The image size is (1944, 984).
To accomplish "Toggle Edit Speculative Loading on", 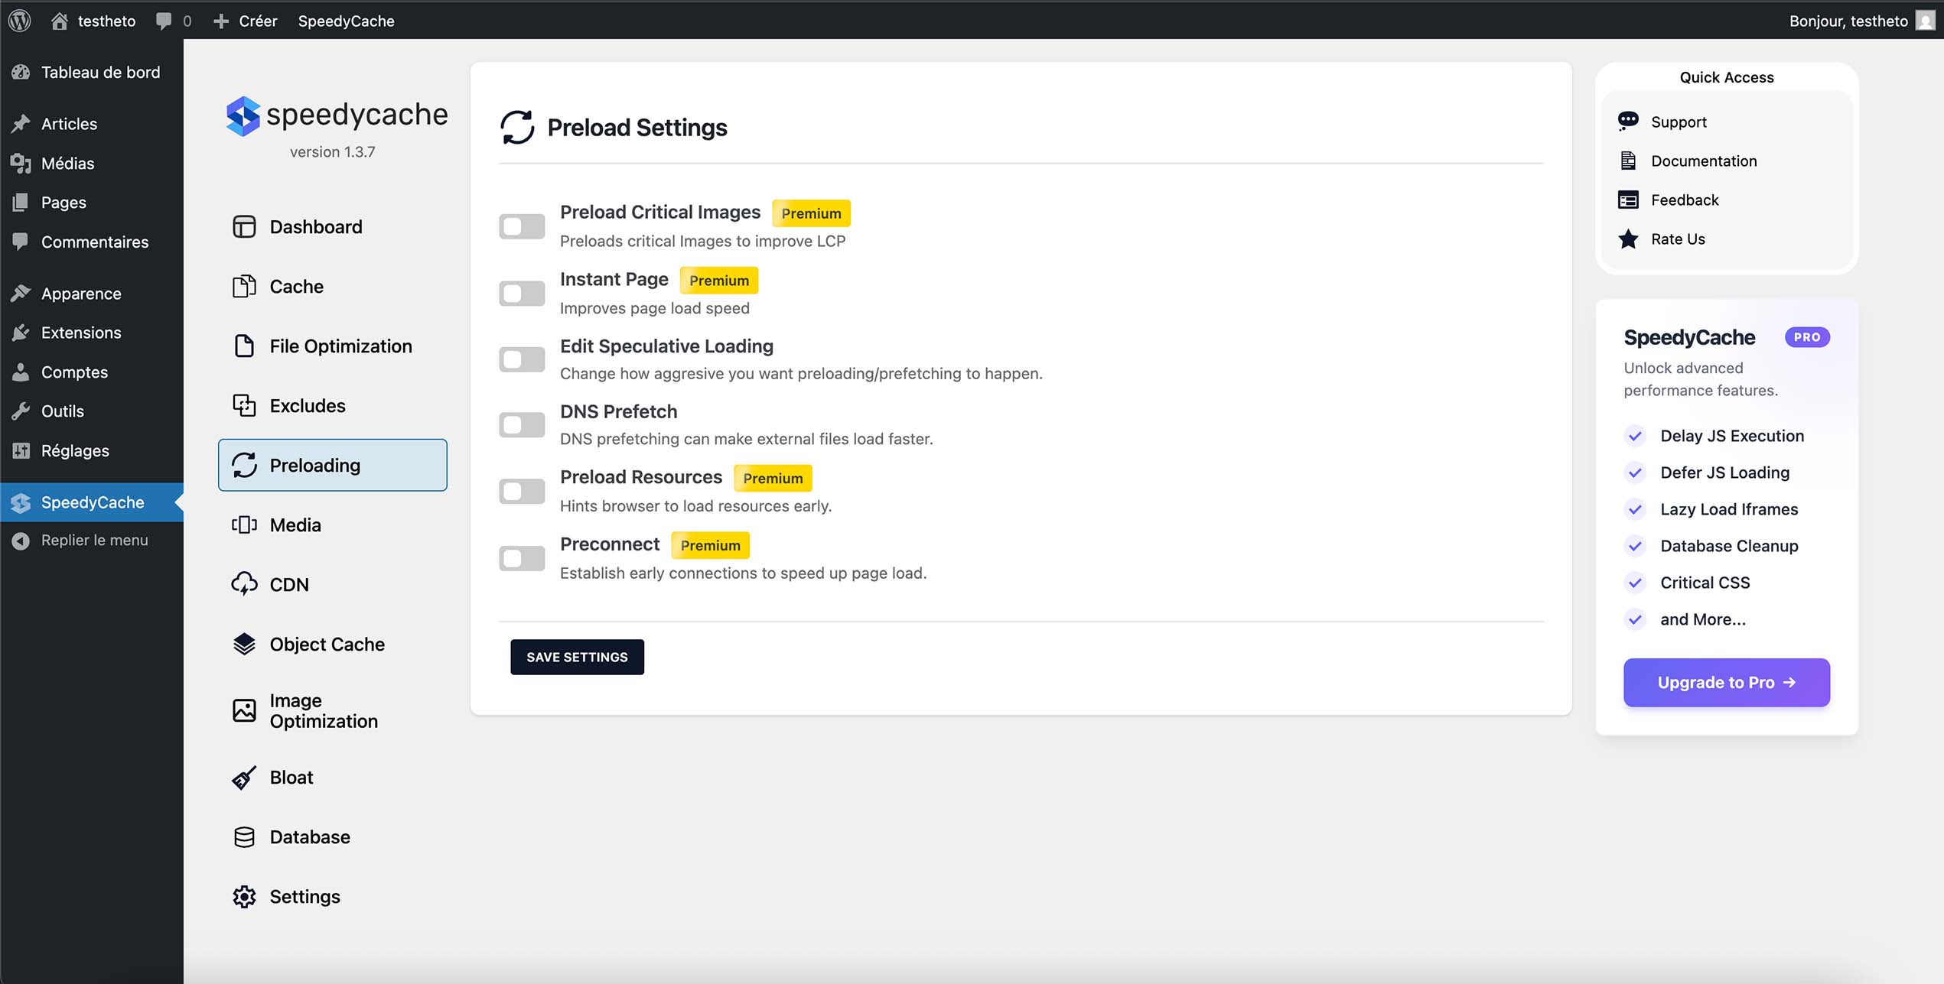I will pos(521,359).
